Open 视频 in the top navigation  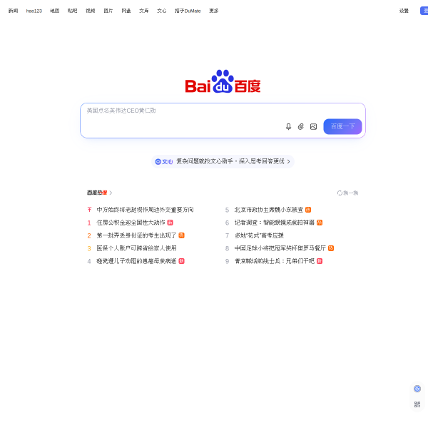[91, 11]
